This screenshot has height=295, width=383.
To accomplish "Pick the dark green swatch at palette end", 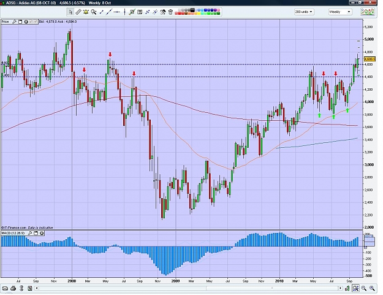I will pos(218,13).
